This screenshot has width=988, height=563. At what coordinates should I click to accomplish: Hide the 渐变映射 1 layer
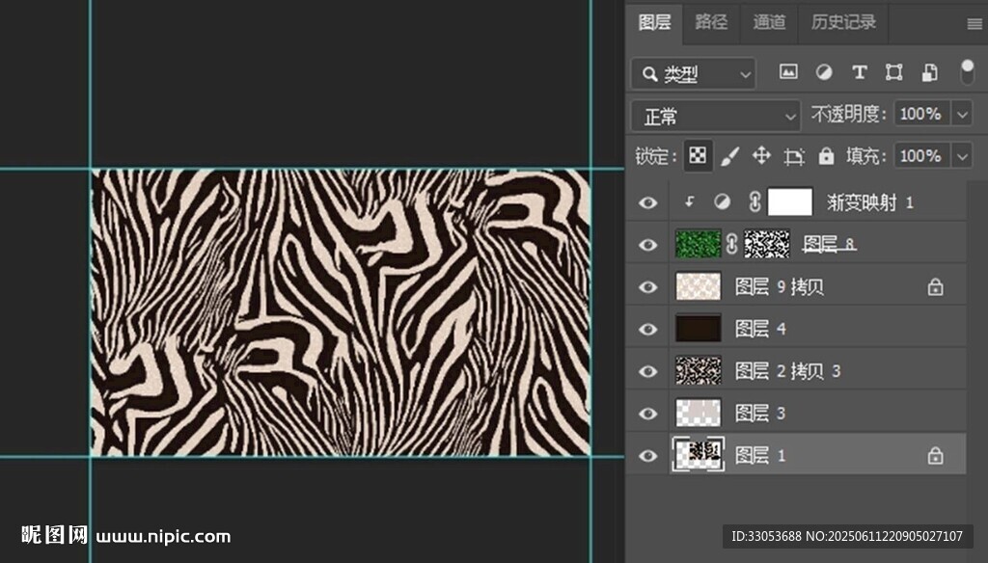coord(647,202)
